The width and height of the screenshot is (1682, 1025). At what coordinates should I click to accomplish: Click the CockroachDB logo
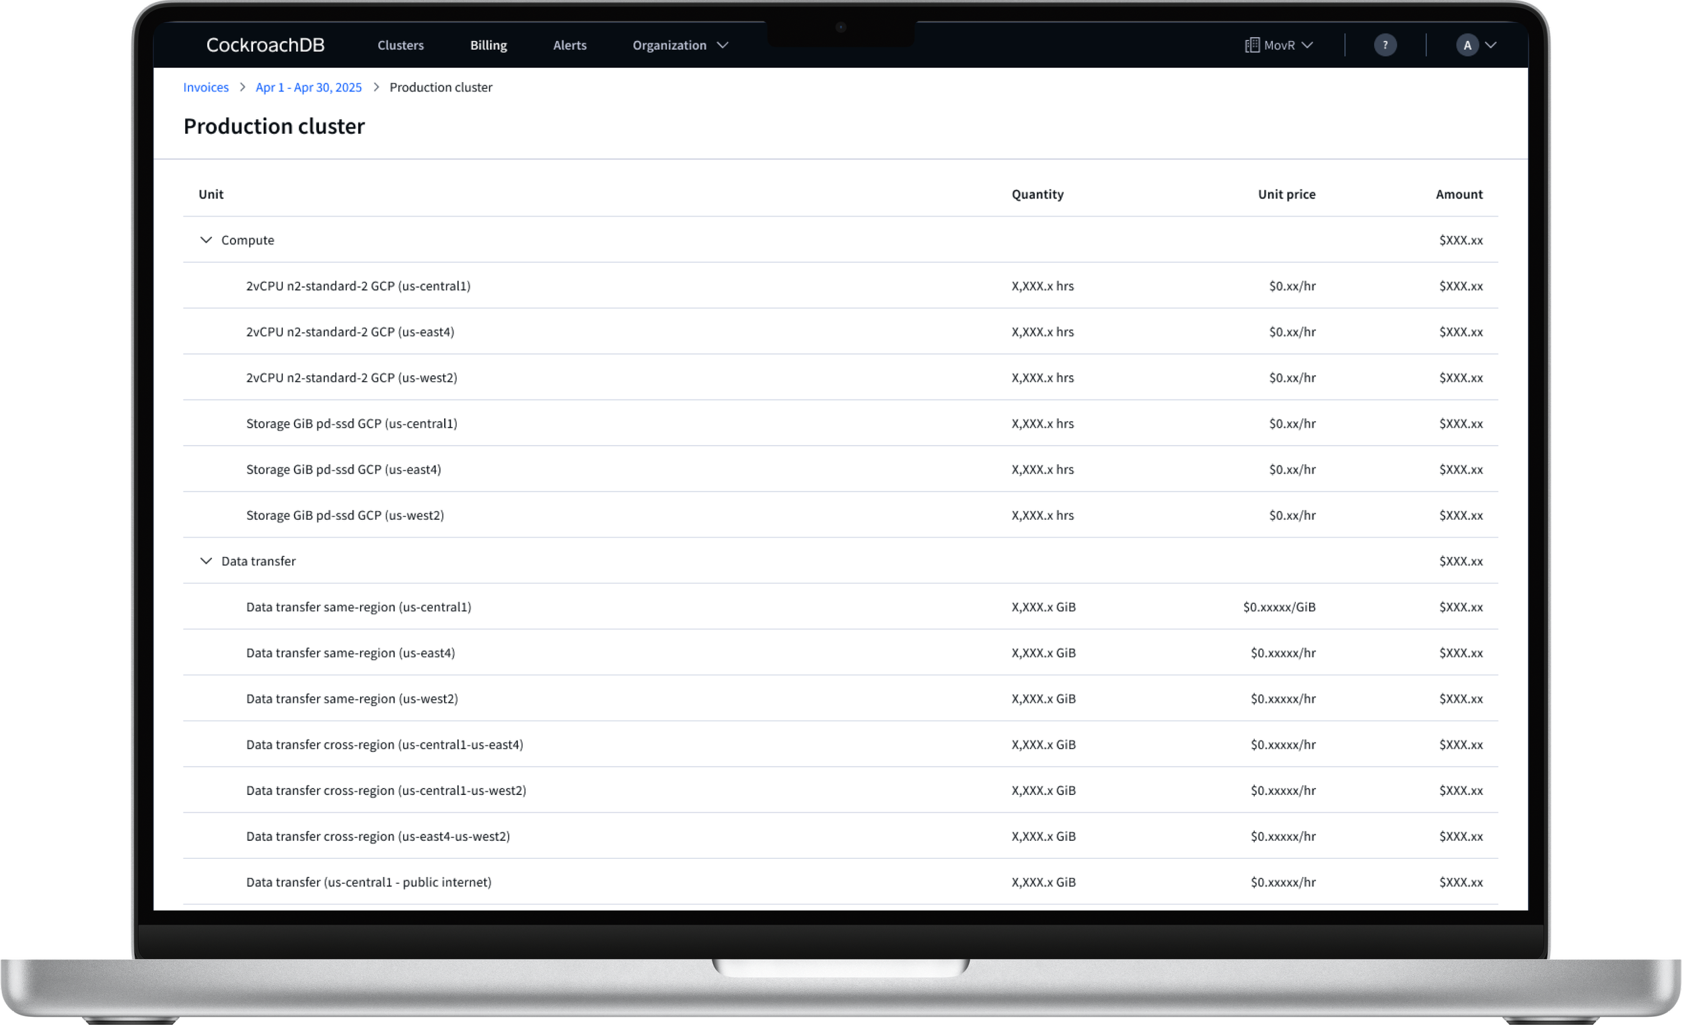pos(265,45)
